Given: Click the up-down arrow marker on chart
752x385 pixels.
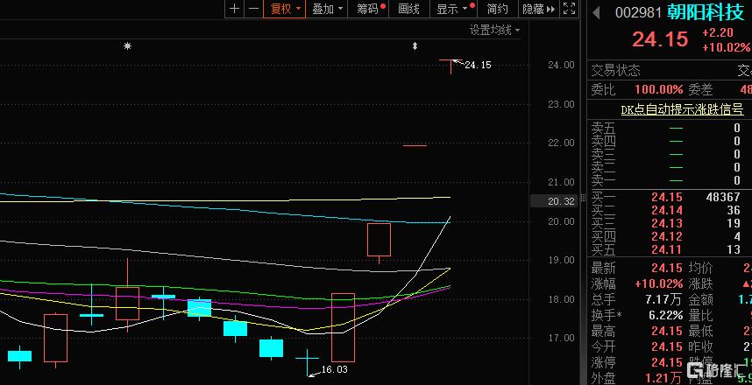Looking at the screenshot, I should point(415,46).
